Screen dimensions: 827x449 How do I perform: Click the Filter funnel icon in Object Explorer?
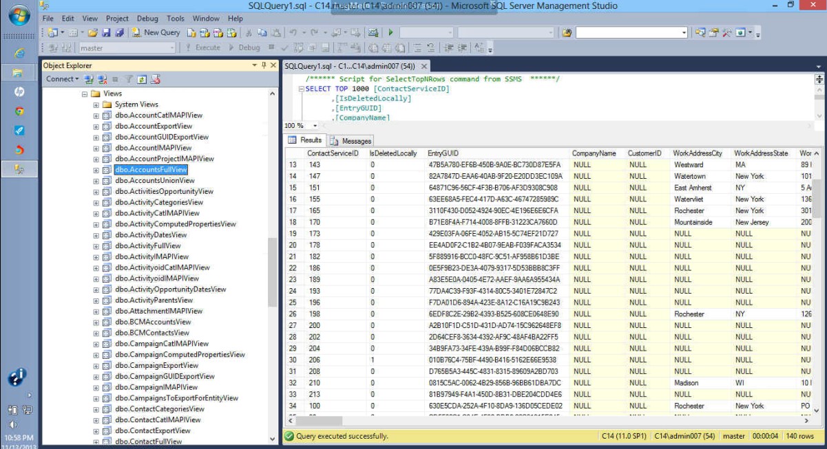[129, 79]
